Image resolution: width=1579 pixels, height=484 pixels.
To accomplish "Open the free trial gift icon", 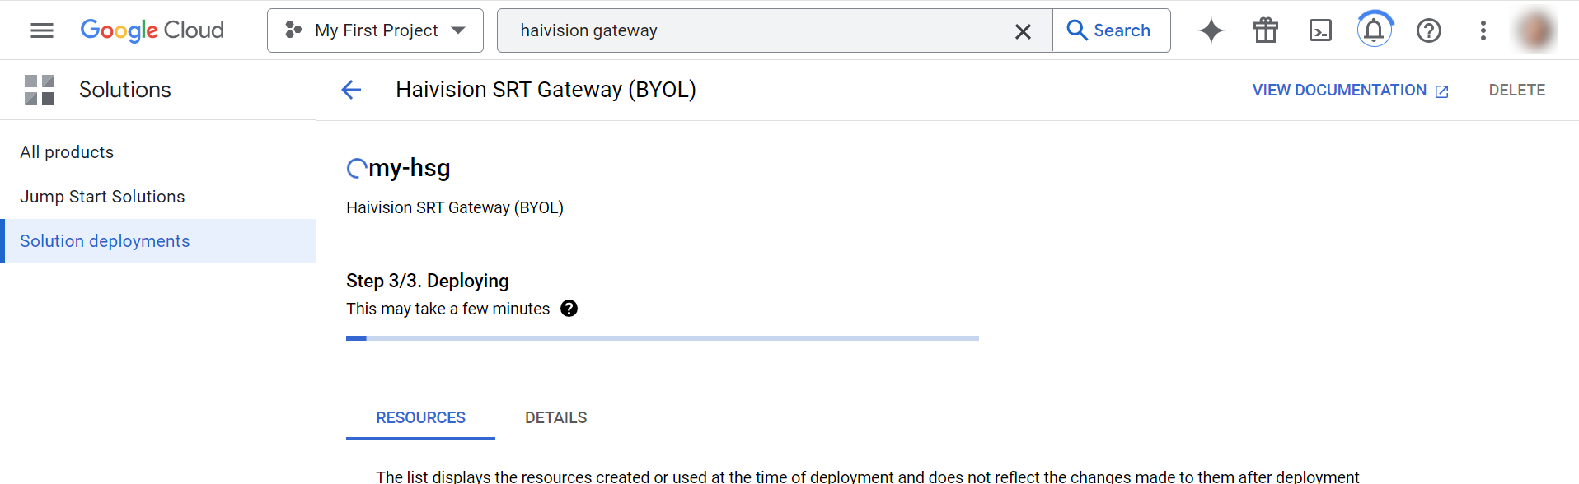I will pos(1265,30).
